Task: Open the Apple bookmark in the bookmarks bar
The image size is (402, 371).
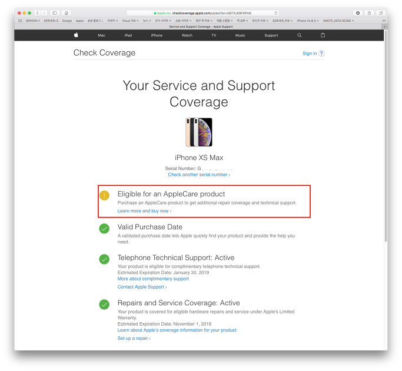Action: tap(79, 21)
